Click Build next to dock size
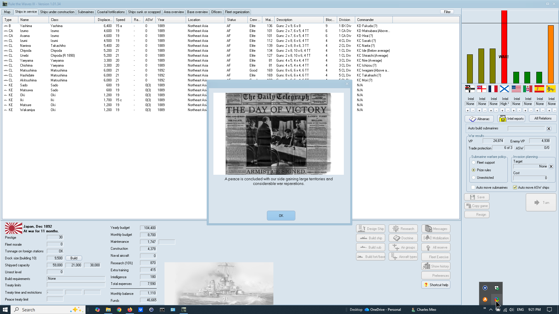Image resolution: width=559 pixels, height=314 pixels. click(74, 258)
